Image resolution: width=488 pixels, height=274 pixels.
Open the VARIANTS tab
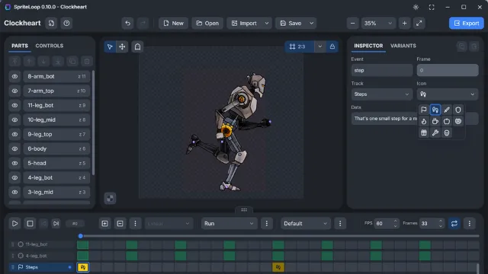point(403,46)
